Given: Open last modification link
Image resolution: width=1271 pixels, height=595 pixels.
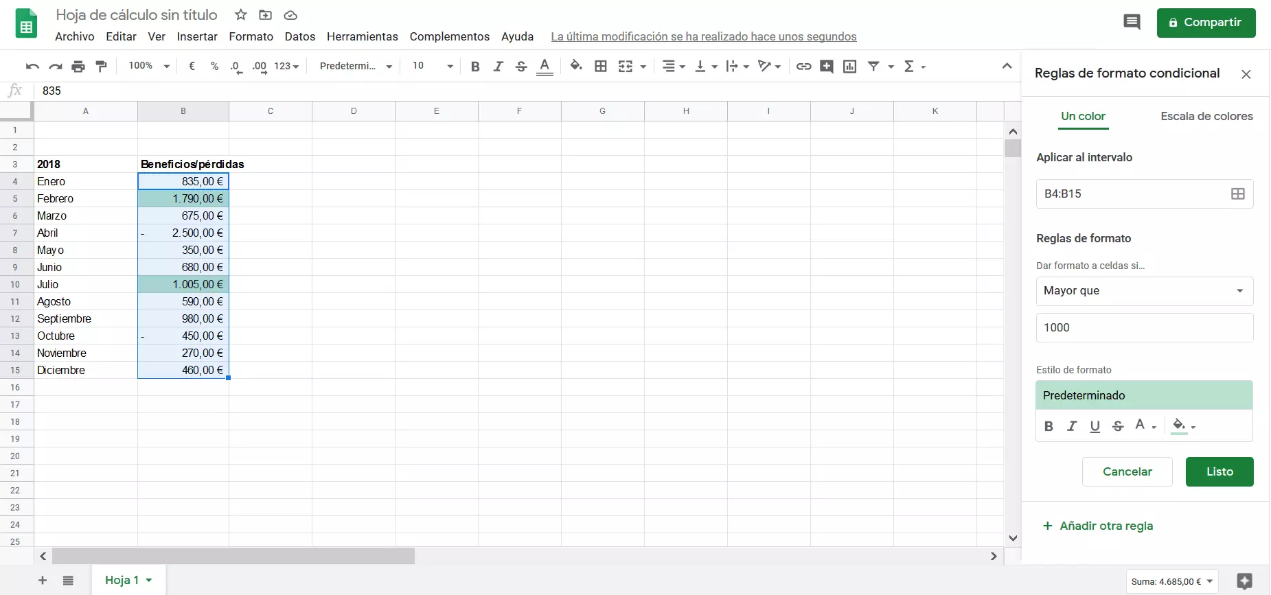Looking at the screenshot, I should coord(704,37).
